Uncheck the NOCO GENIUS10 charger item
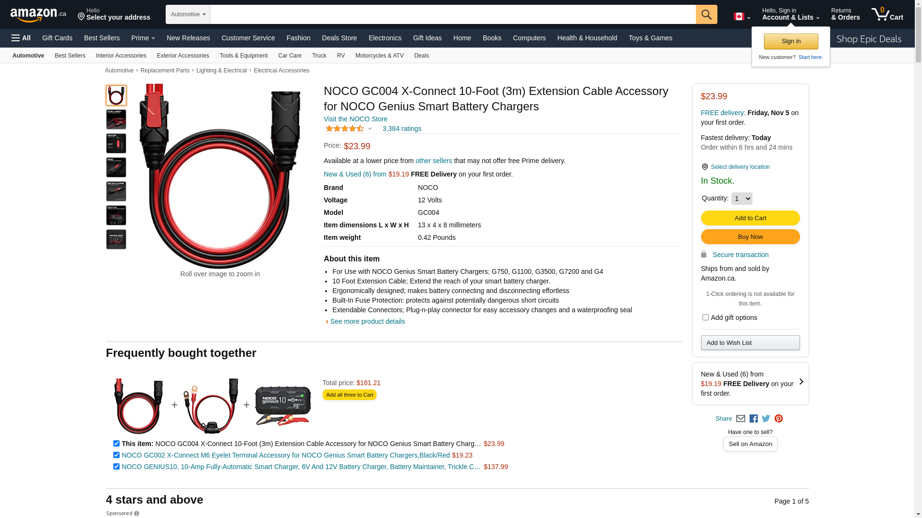This screenshot has height=518, width=922. pyautogui.click(x=116, y=467)
